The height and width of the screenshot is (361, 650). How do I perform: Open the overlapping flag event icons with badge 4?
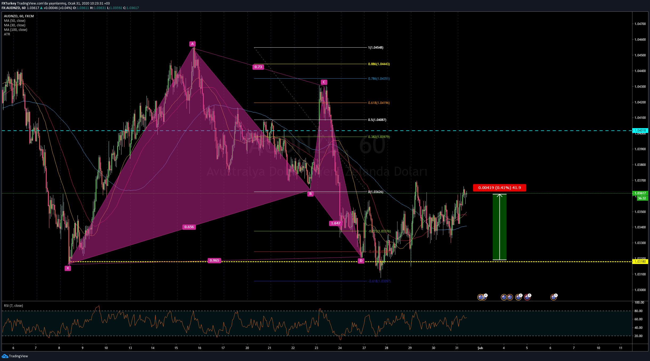coord(482,297)
